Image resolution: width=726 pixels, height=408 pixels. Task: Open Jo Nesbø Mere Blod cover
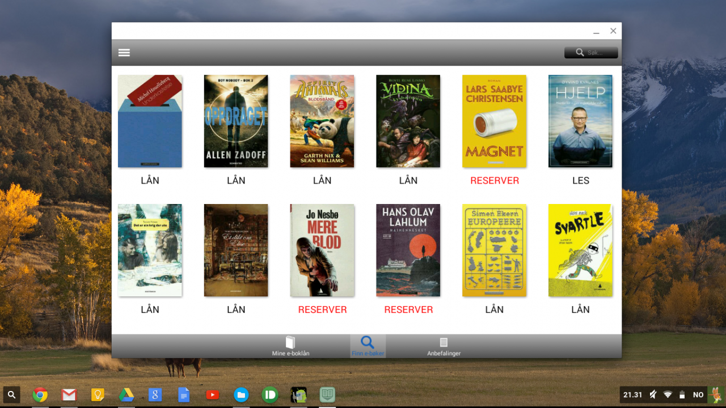(x=322, y=250)
